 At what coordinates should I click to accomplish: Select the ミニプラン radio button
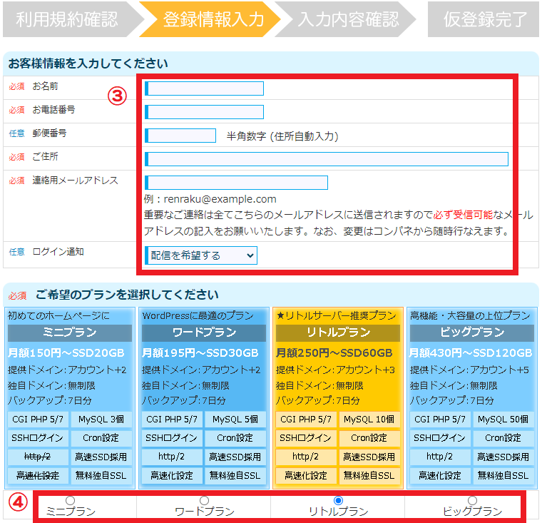(70, 501)
